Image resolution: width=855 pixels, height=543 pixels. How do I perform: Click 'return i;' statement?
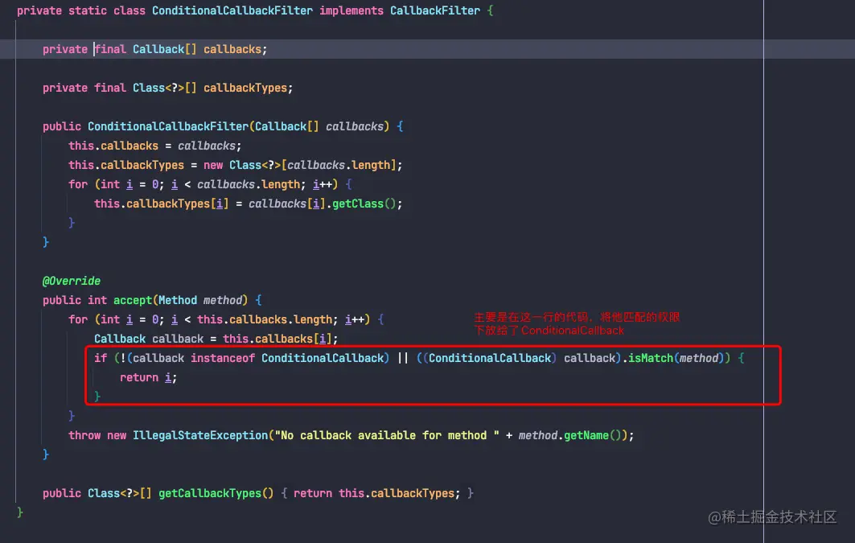pyautogui.click(x=148, y=377)
